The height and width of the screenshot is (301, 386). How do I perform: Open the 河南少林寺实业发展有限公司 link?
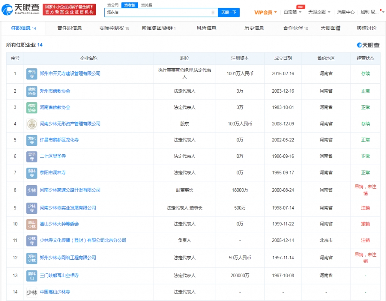68,208
